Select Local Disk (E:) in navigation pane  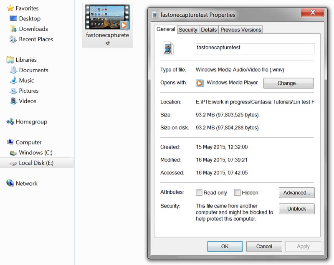(x=36, y=163)
